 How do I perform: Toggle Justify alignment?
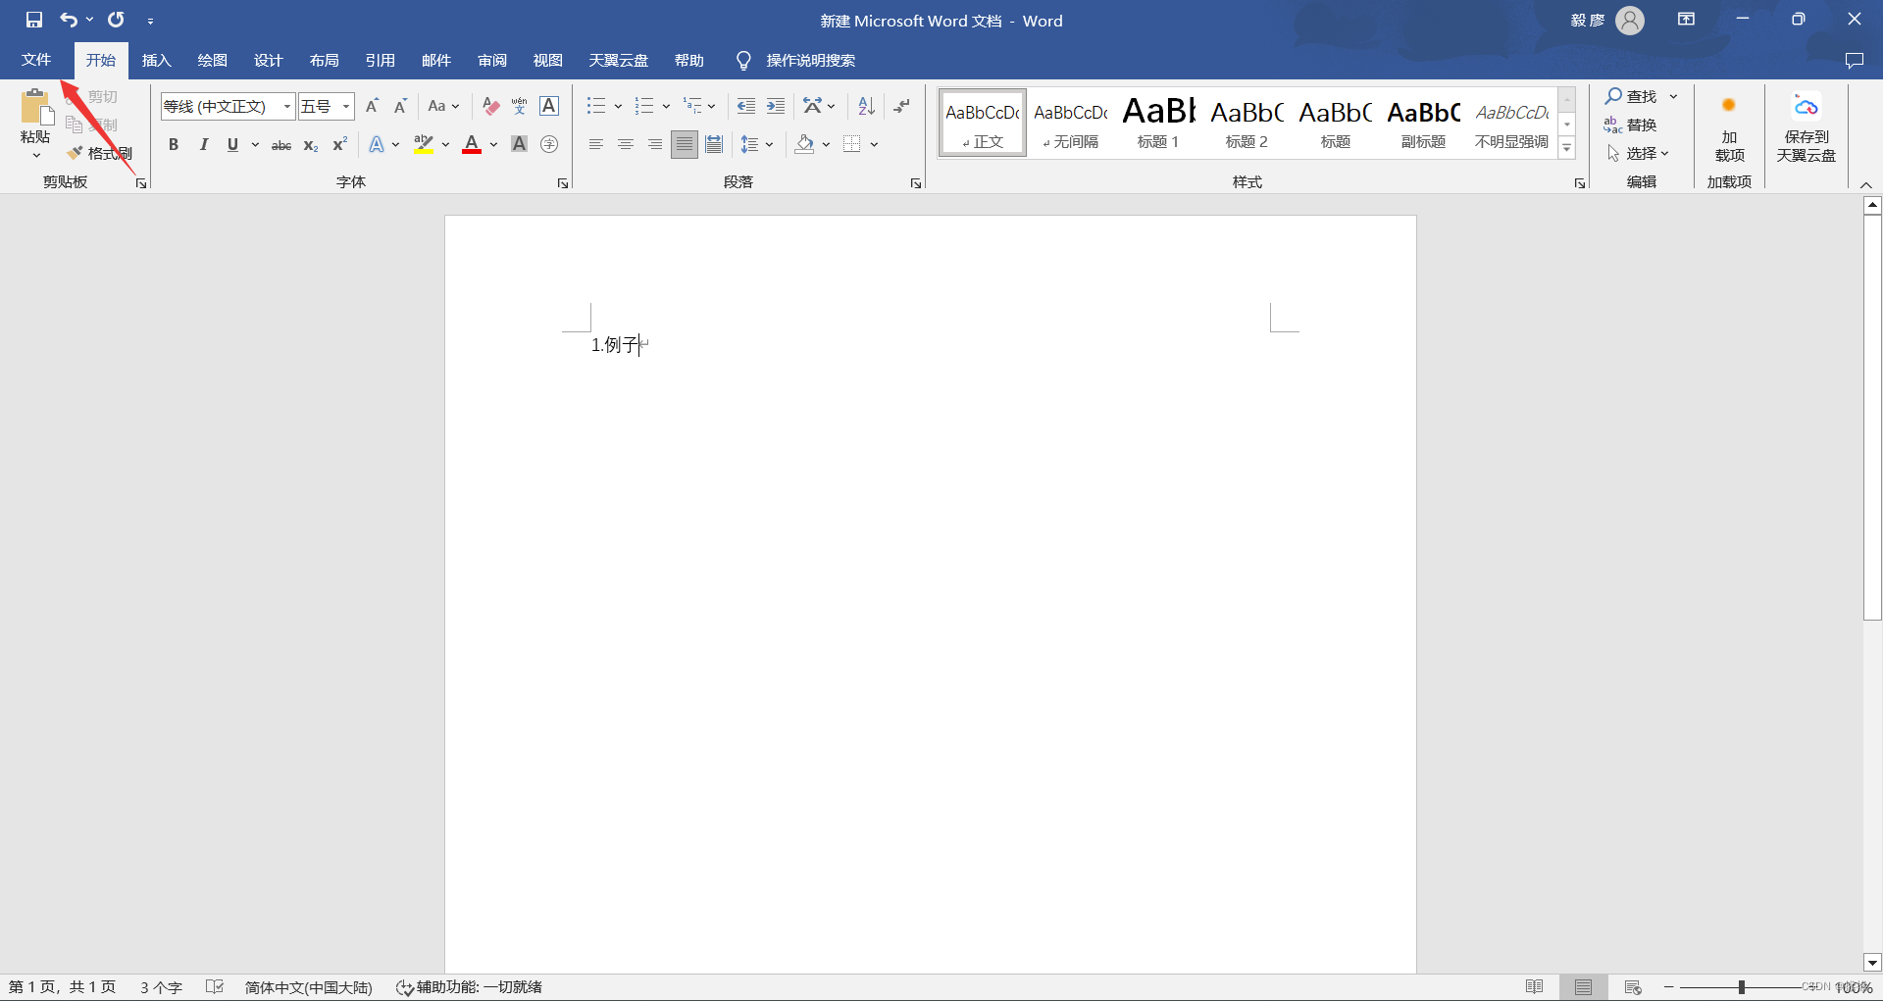tap(685, 145)
